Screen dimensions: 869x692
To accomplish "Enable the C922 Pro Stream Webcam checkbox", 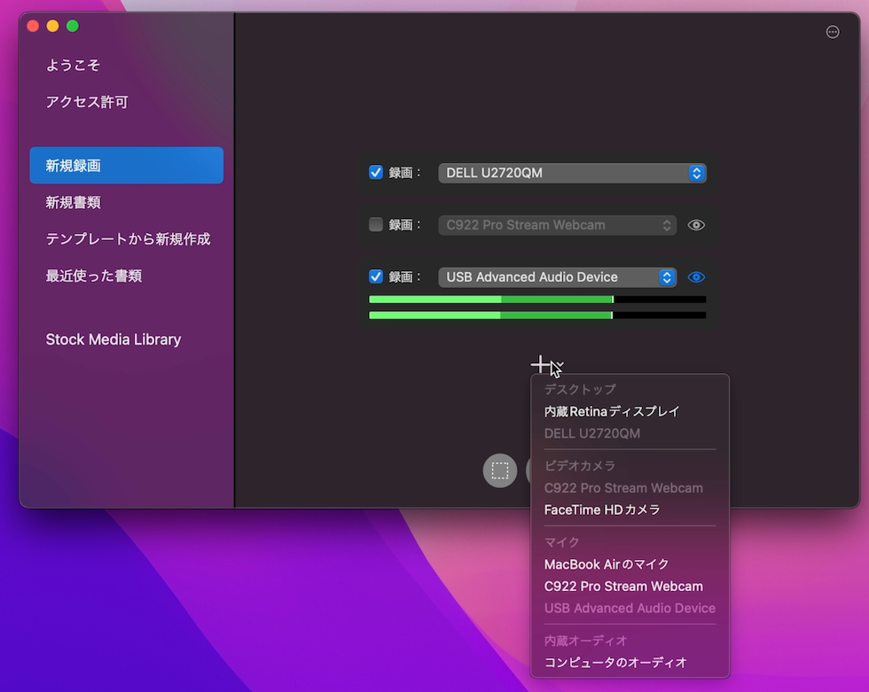I will pyautogui.click(x=376, y=225).
